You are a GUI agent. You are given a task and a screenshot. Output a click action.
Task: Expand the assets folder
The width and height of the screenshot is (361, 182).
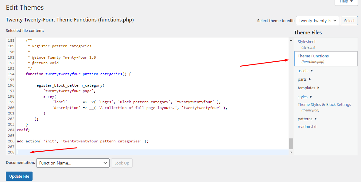click(305, 71)
